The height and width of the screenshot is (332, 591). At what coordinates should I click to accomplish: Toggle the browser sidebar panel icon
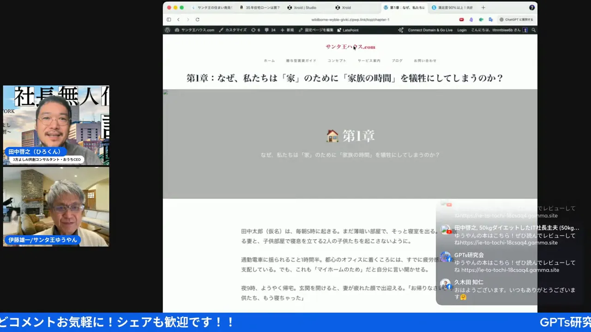[x=169, y=20]
